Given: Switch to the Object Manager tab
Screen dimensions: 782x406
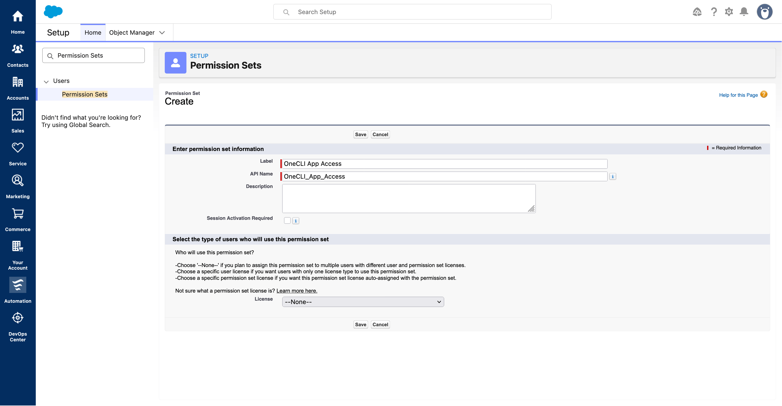Looking at the screenshot, I should point(132,32).
